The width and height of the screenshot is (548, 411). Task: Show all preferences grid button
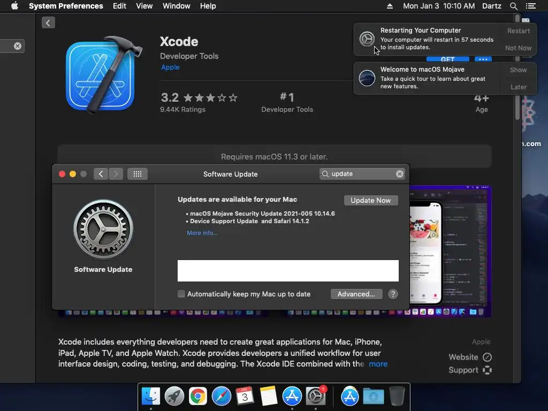click(x=138, y=174)
